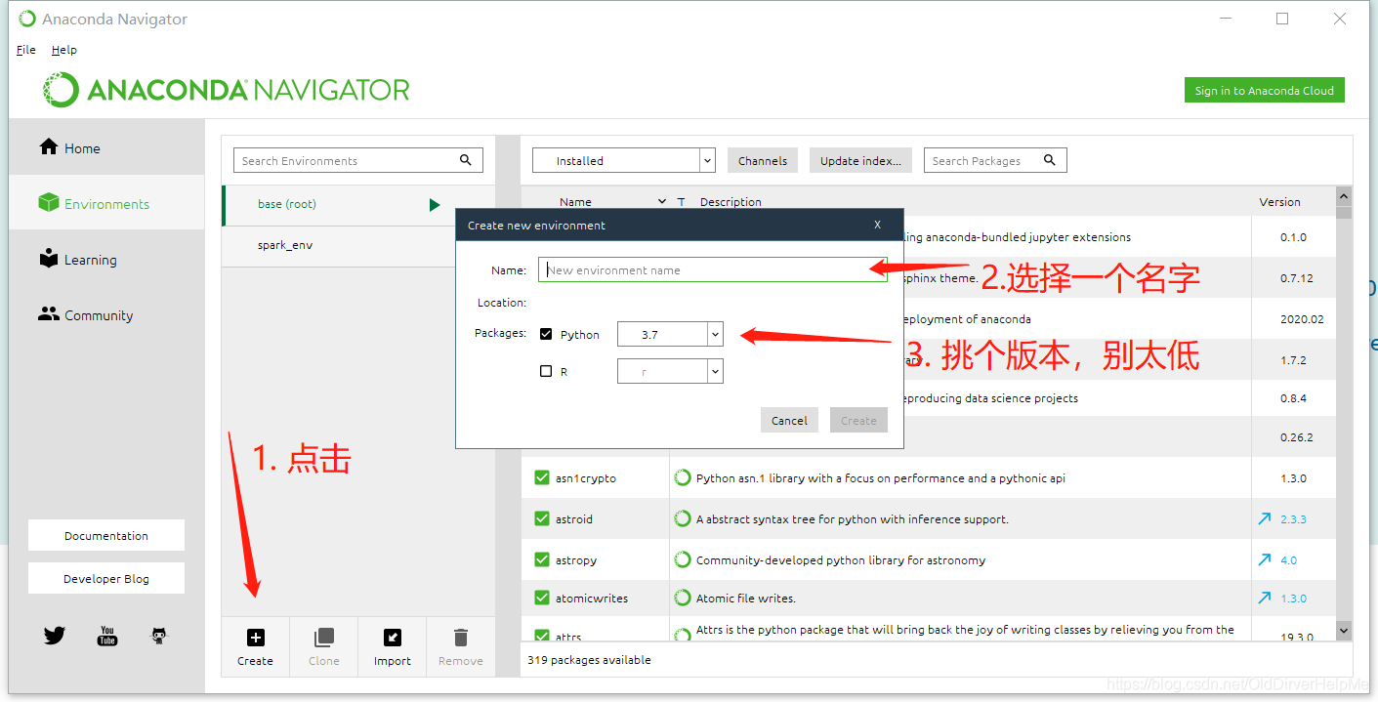Click the astroid description circle icon
Image resolution: width=1378 pixels, height=702 pixels.
683,518
